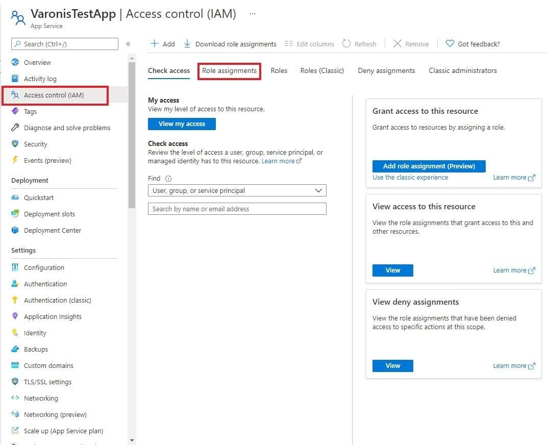Click the Deployment Center cube icon
The height and width of the screenshot is (445, 548).
[x=15, y=230]
